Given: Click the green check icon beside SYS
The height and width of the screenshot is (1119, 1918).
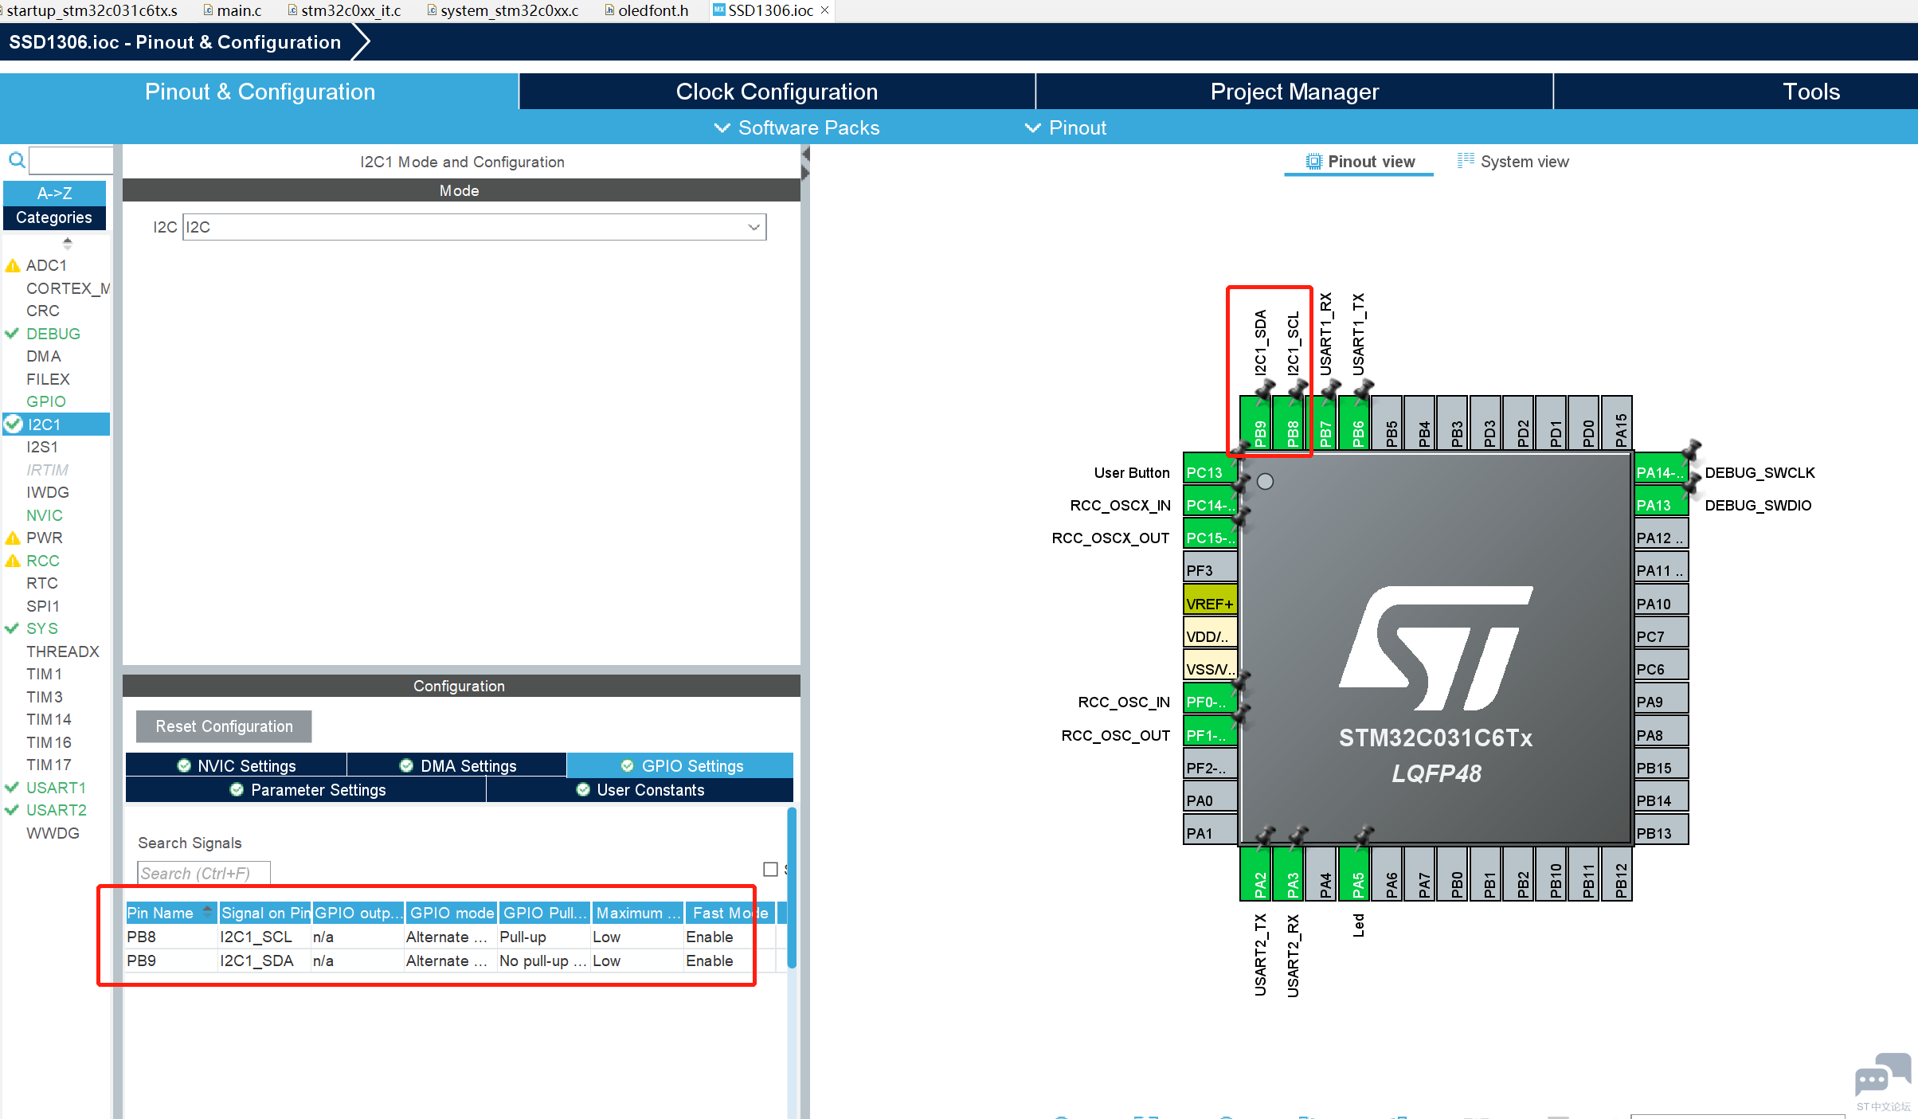Looking at the screenshot, I should point(12,628).
